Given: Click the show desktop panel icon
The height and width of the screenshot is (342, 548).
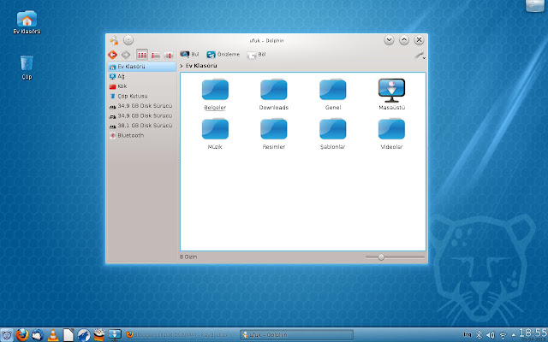Looking at the screenshot, I should 115,335.
